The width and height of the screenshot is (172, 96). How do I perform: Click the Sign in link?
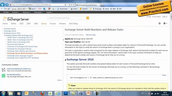tap(165, 17)
